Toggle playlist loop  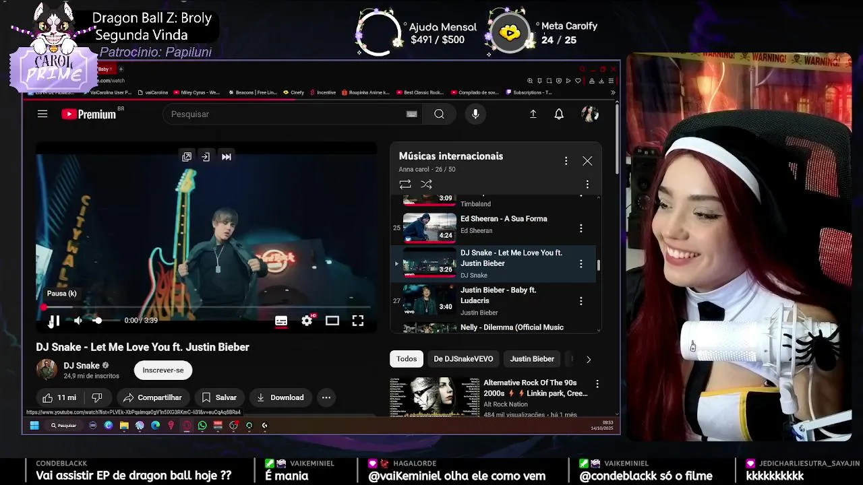tap(405, 184)
